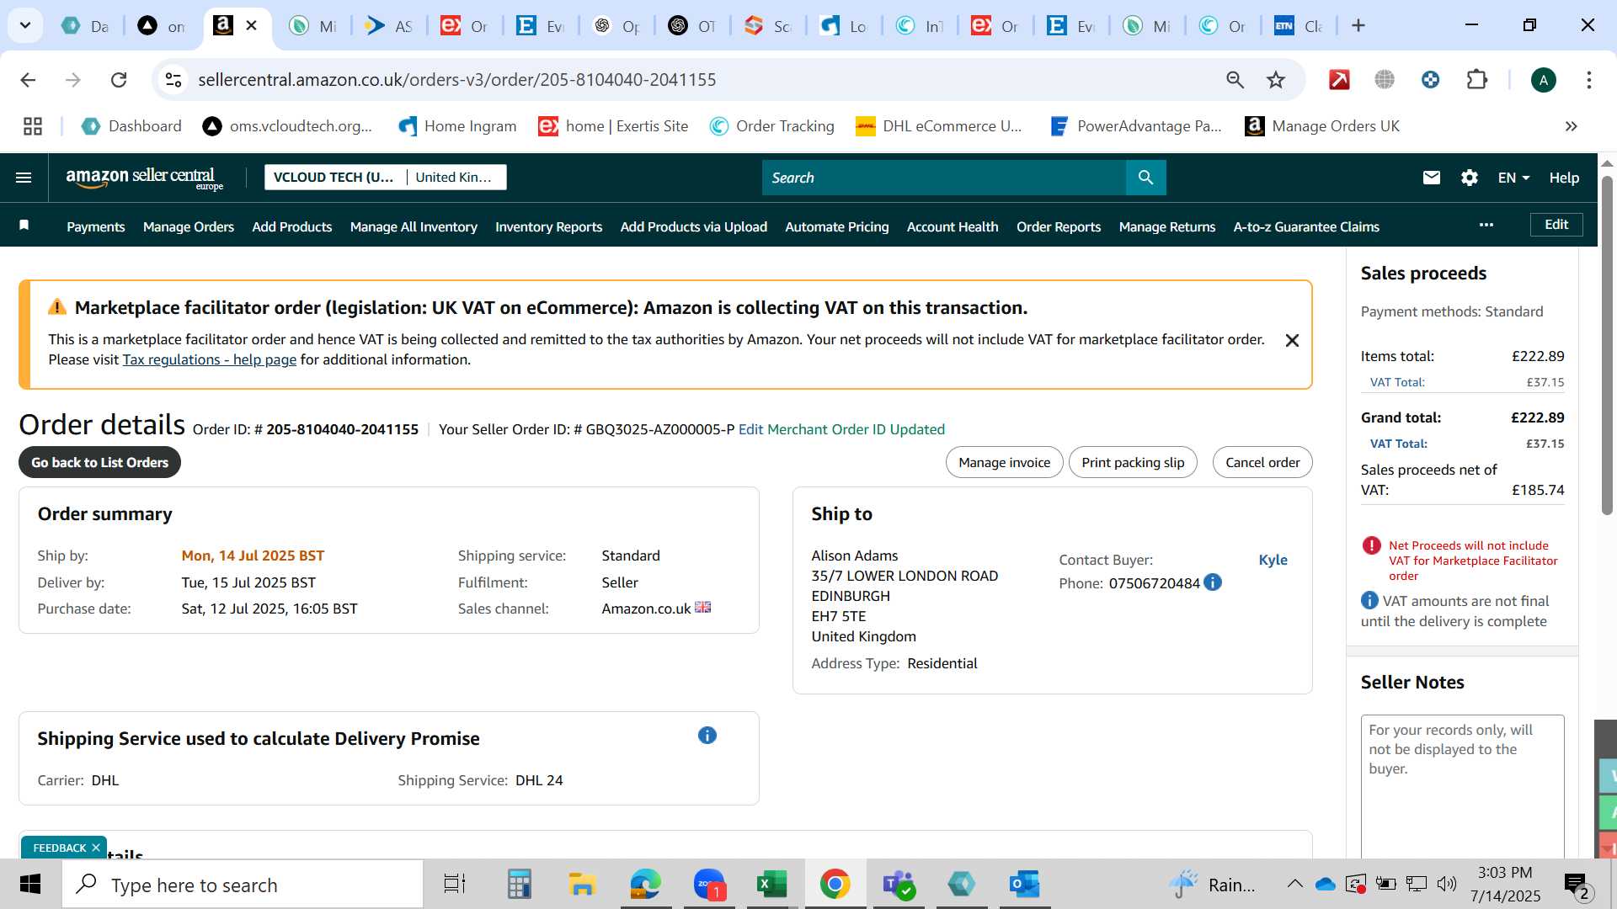Open Order Reports menu item
The height and width of the screenshot is (909, 1617).
(1059, 226)
